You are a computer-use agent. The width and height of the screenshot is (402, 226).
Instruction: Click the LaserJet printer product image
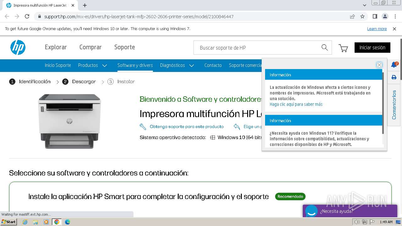pyautogui.click(x=69, y=121)
